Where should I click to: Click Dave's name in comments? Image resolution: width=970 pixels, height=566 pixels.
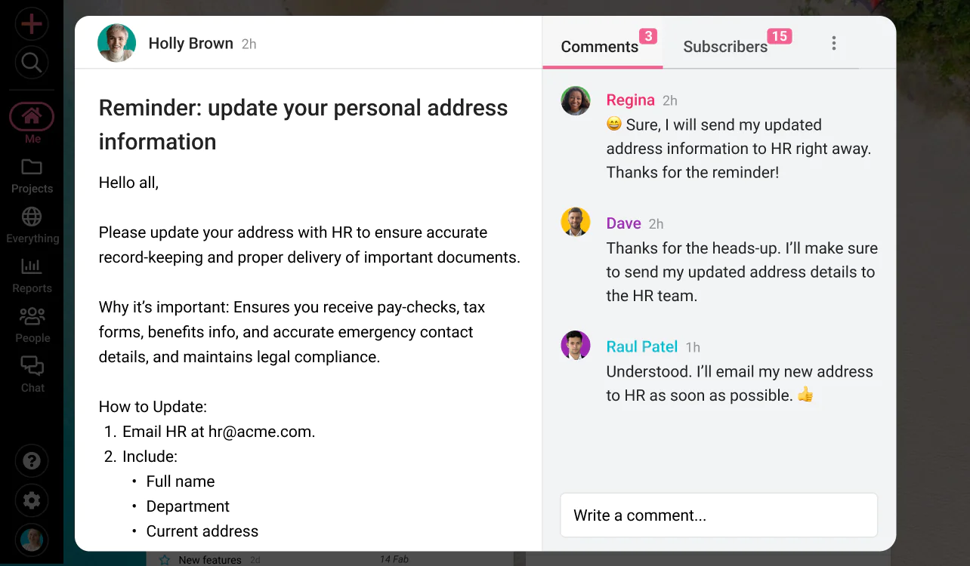[x=623, y=223]
